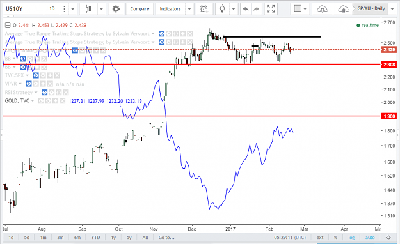Click the 2.439 current price label

pos(389,50)
